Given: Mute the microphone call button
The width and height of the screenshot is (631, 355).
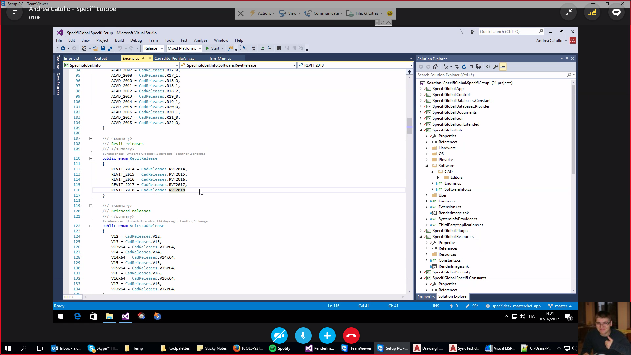Looking at the screenshot, I should [303, 336].
